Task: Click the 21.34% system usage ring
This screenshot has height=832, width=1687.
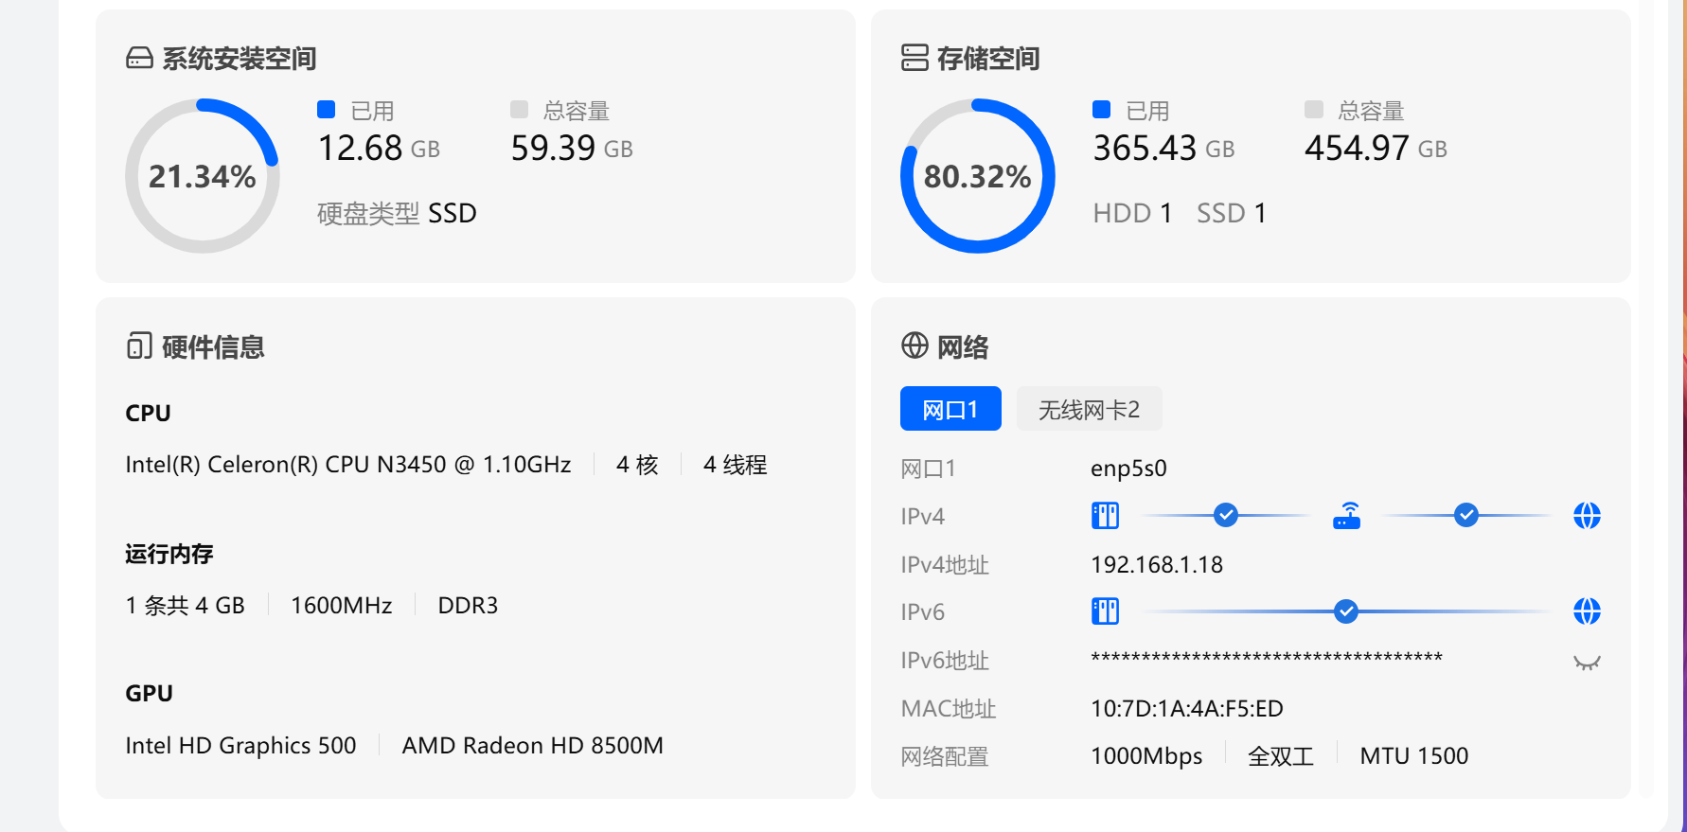Action: coord(203,176)
